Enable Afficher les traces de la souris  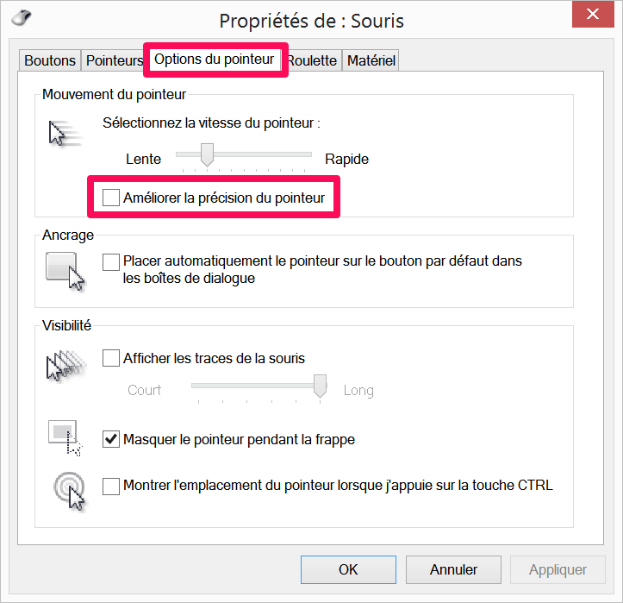pos(111,358)
